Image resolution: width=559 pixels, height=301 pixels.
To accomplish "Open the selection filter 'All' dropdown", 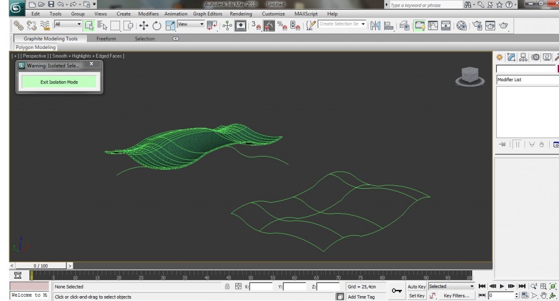I will click(x=68, y=24).
